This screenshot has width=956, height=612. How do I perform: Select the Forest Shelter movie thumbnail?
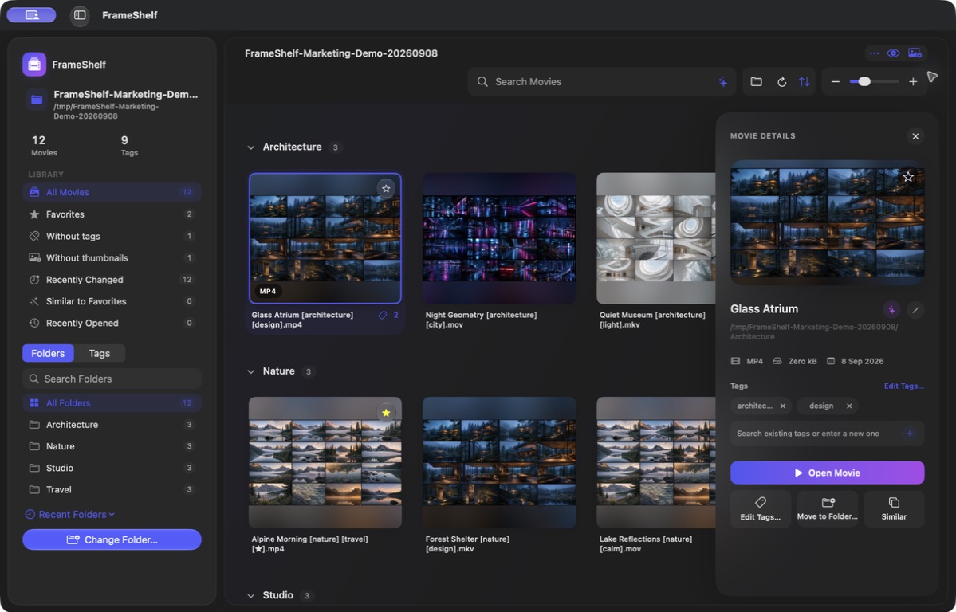coord(498,463)
